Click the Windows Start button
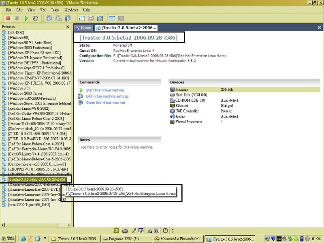The image size is (324, 243). point(8,239)
